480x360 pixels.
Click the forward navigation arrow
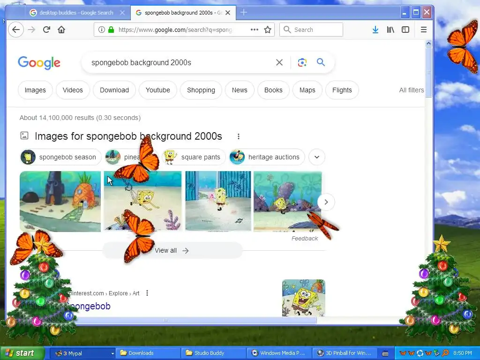pos(31,30)
